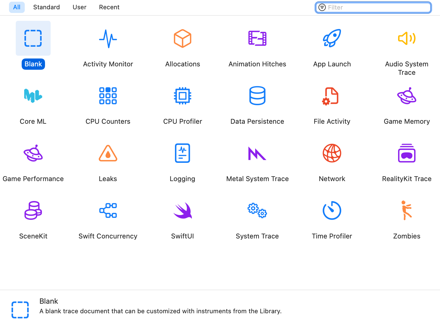Screen dimensions: 440x329
Task: Click the Game Memory label
Action: 407,121
